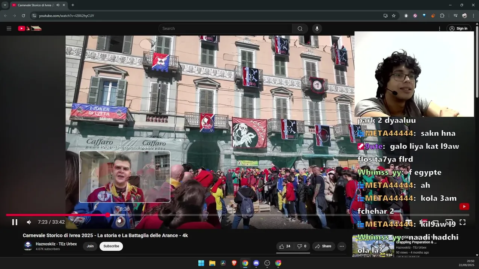Open Haznoskilz - TEz Urbex channel name
479x269 pixels.
(x=56, y=244)
